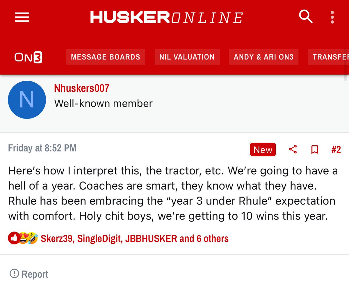This screenshot has height=288, width=349.
Task: Go to Message Boards tab
Action: [x=106, y=57]
